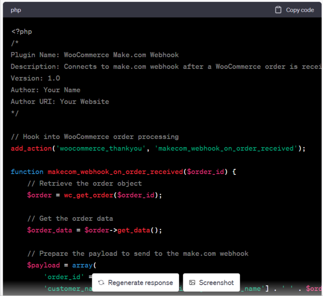Click the 'Description: Connects to make.com' line
323x296 pixels.
[166, 67]
